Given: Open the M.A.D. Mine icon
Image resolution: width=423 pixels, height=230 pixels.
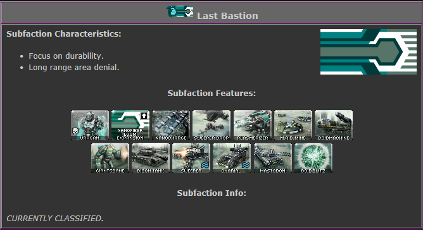Looking at the screenshot, I should (293, 125).
